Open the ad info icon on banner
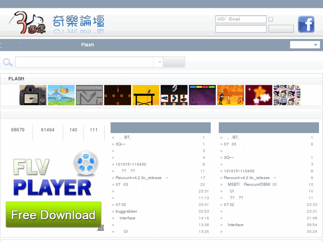 pos(101,228)
